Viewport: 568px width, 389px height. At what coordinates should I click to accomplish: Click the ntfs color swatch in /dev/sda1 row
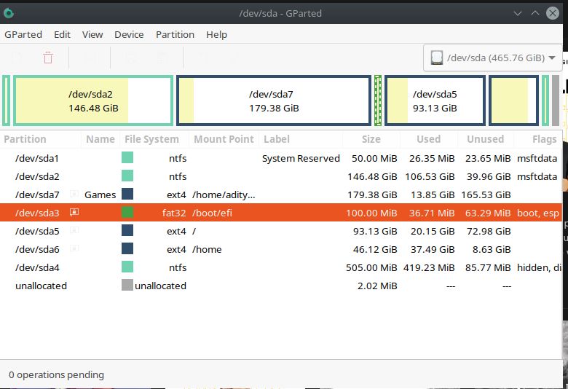coord(127,157)
